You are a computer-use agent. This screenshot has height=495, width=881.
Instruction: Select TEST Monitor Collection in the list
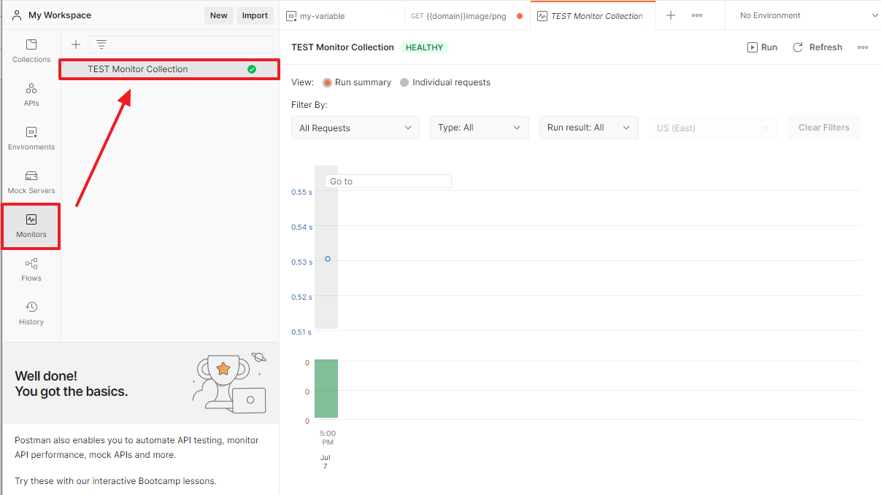[x=169, y=69]
